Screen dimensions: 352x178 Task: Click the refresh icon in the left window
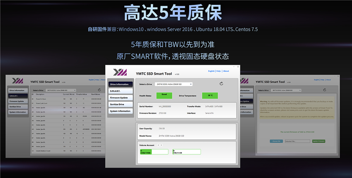point(99,90)
